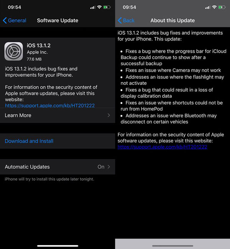This screenshot has height=249, width=230.
Task: Expand the Learn More chevron
Action: click(x=109, y=115)
